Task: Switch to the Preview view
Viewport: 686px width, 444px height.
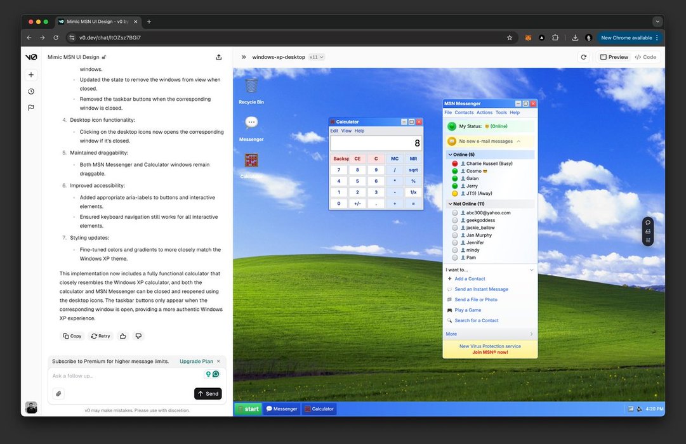Action: [614, 57]
